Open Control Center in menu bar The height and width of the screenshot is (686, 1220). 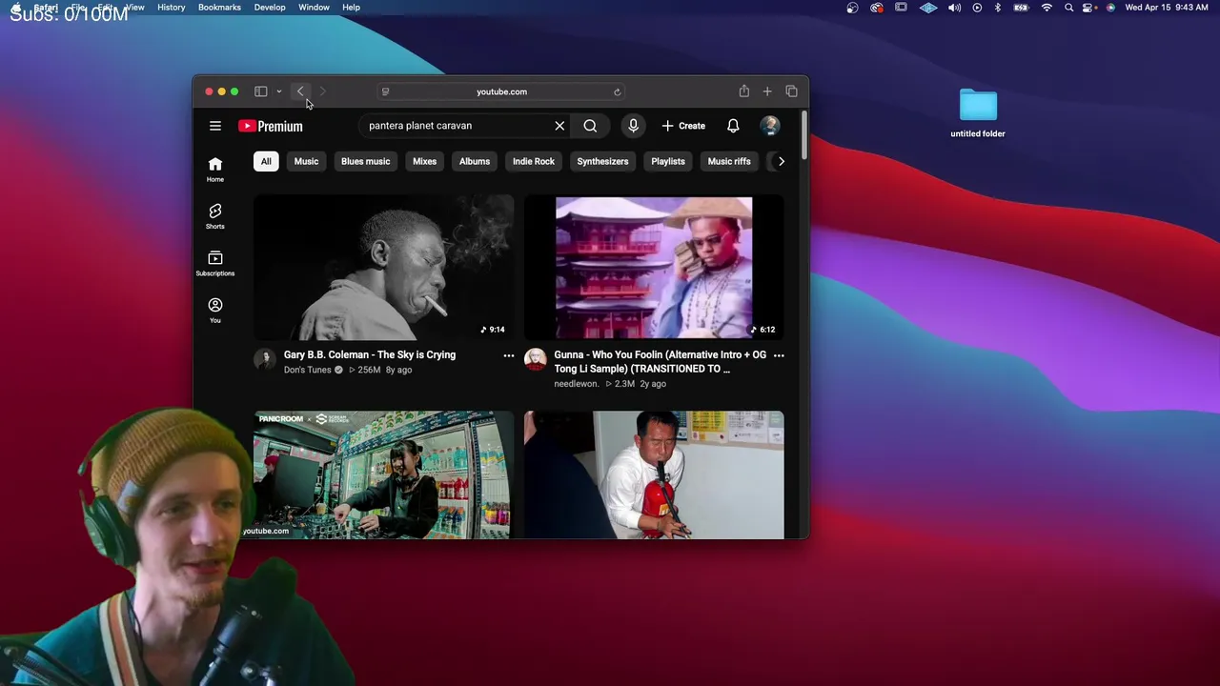(x=1088, y=8)
